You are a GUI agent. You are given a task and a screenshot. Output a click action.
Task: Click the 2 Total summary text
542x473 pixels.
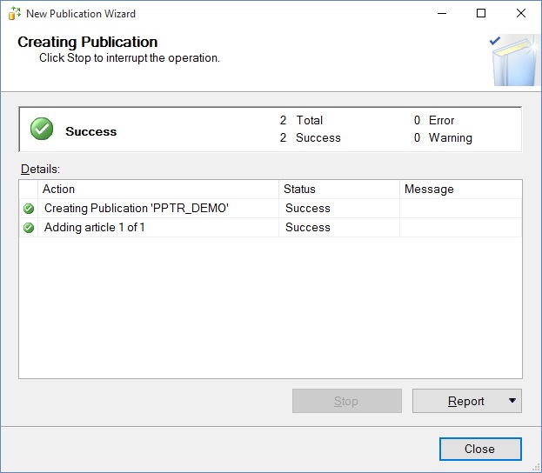(301, 120)
